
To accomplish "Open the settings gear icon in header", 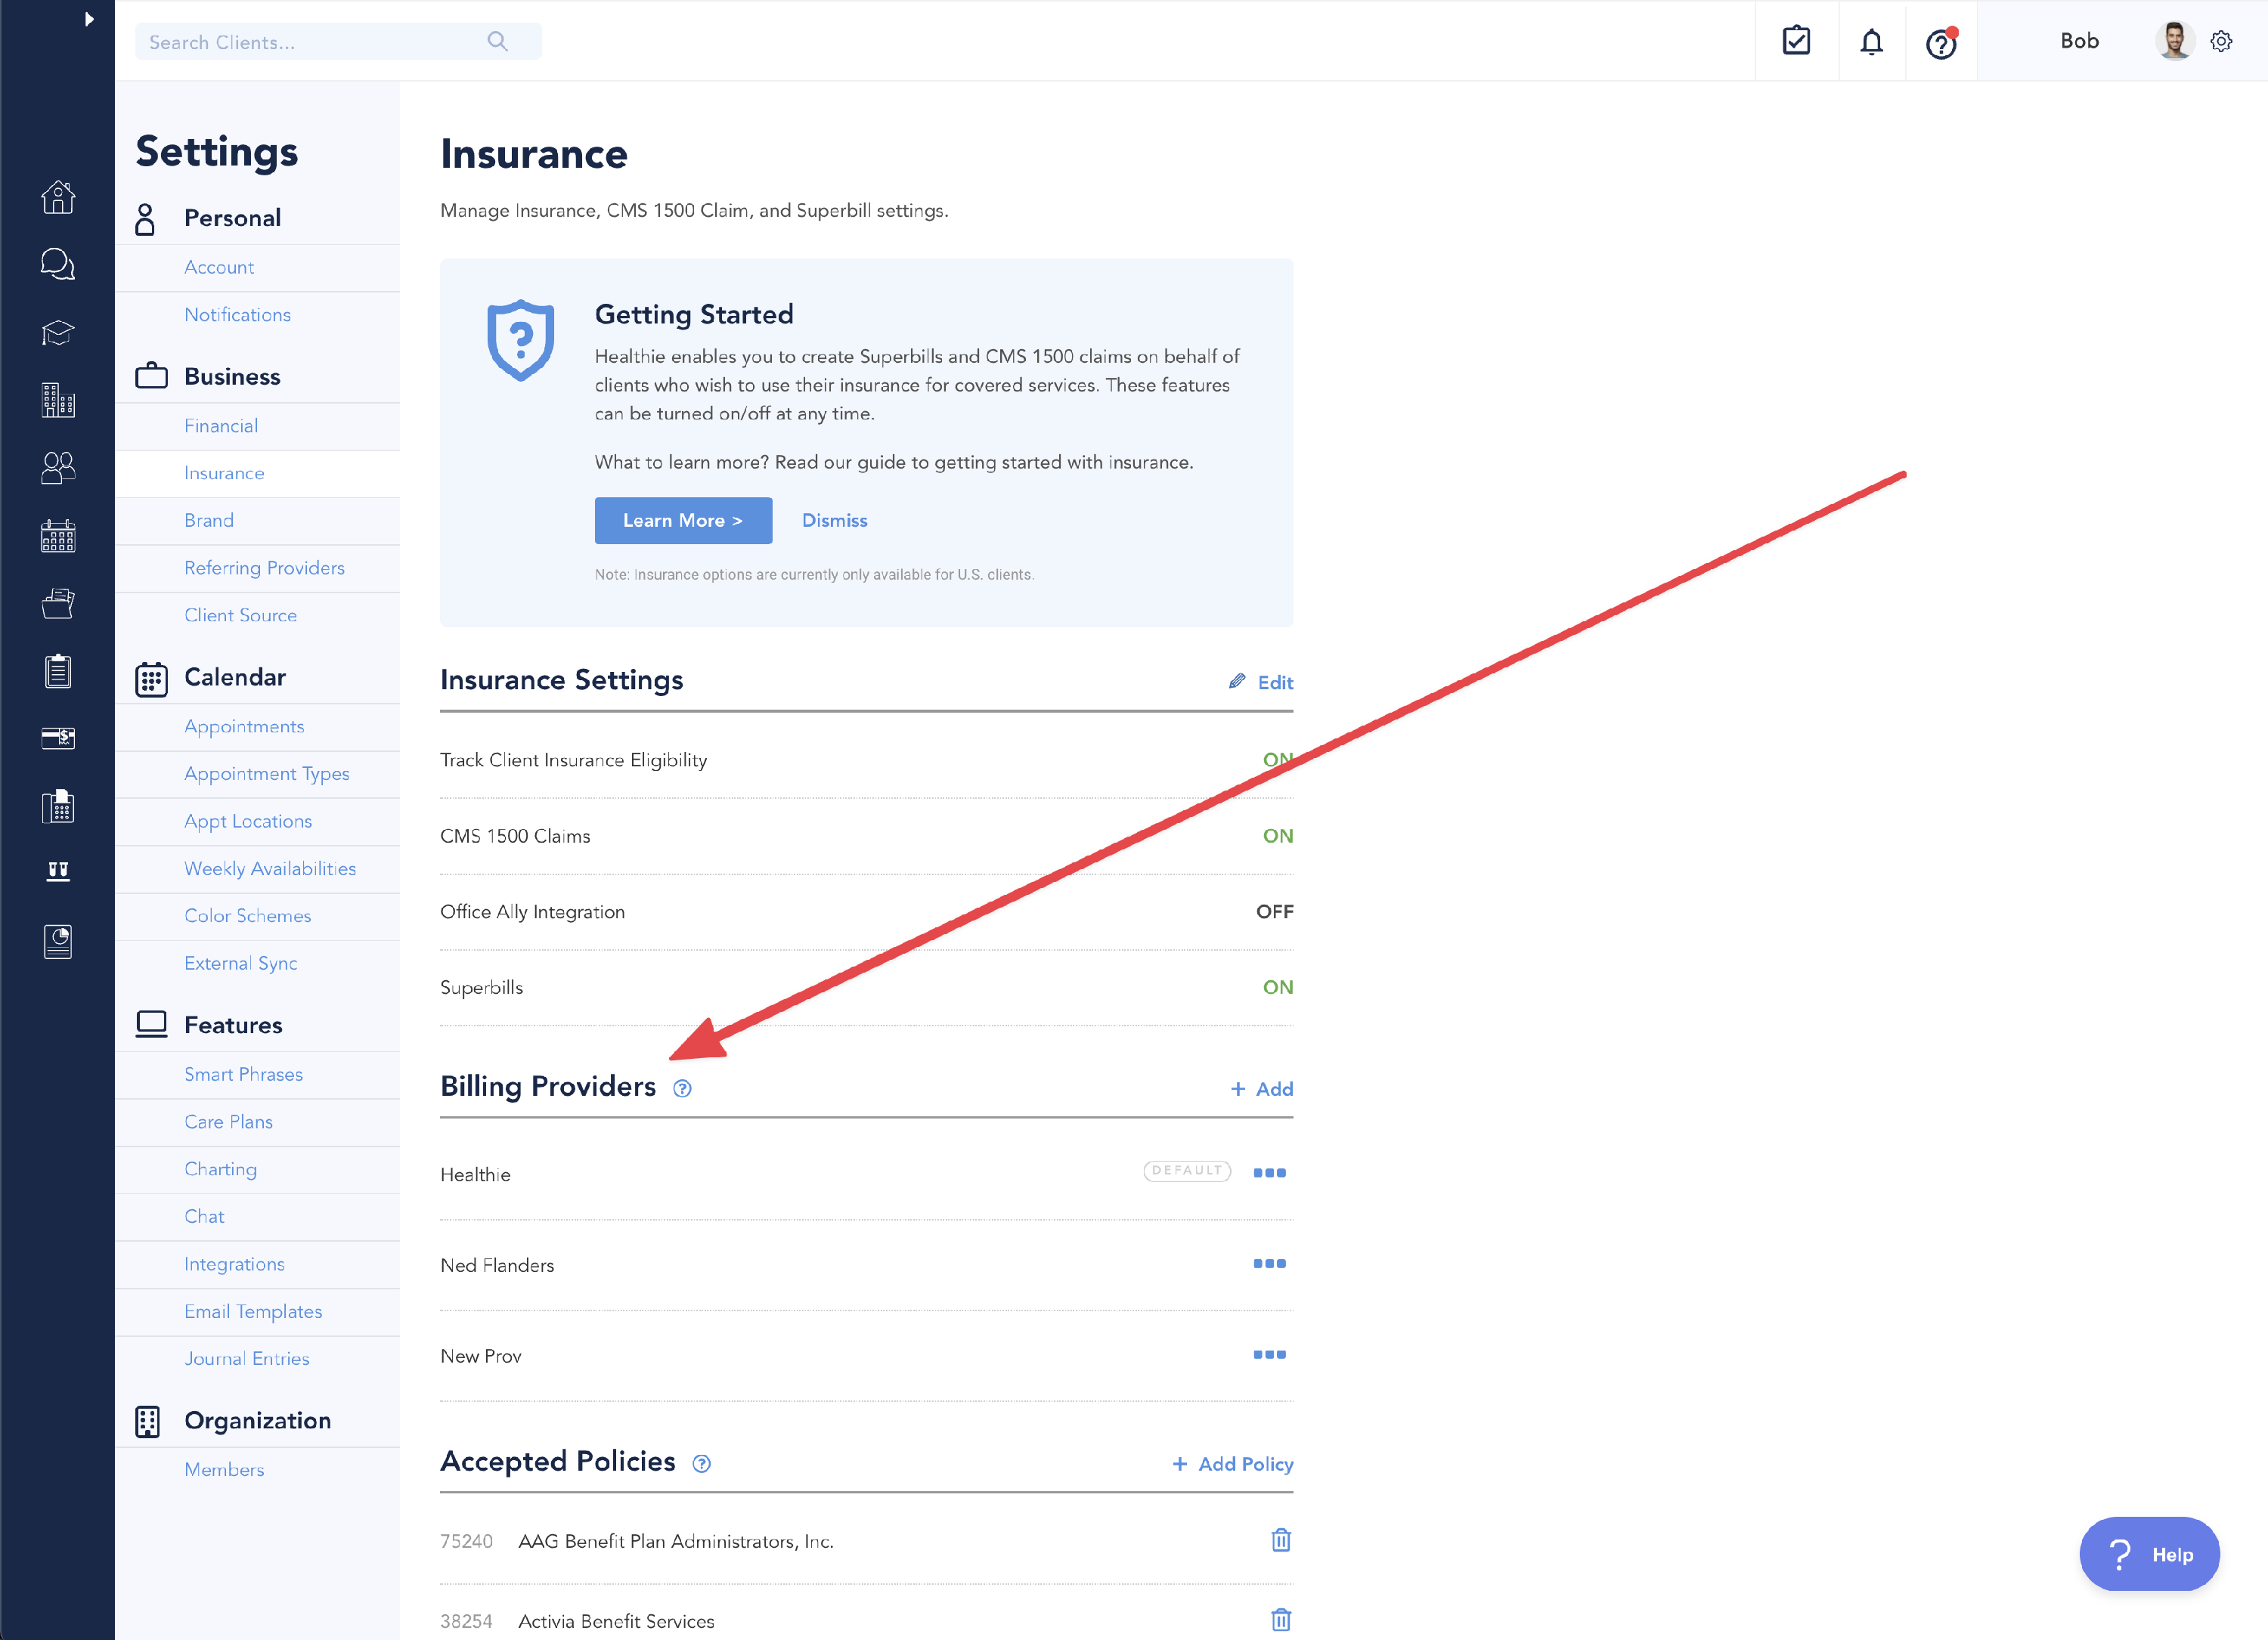I will (x=2221, y=41).
